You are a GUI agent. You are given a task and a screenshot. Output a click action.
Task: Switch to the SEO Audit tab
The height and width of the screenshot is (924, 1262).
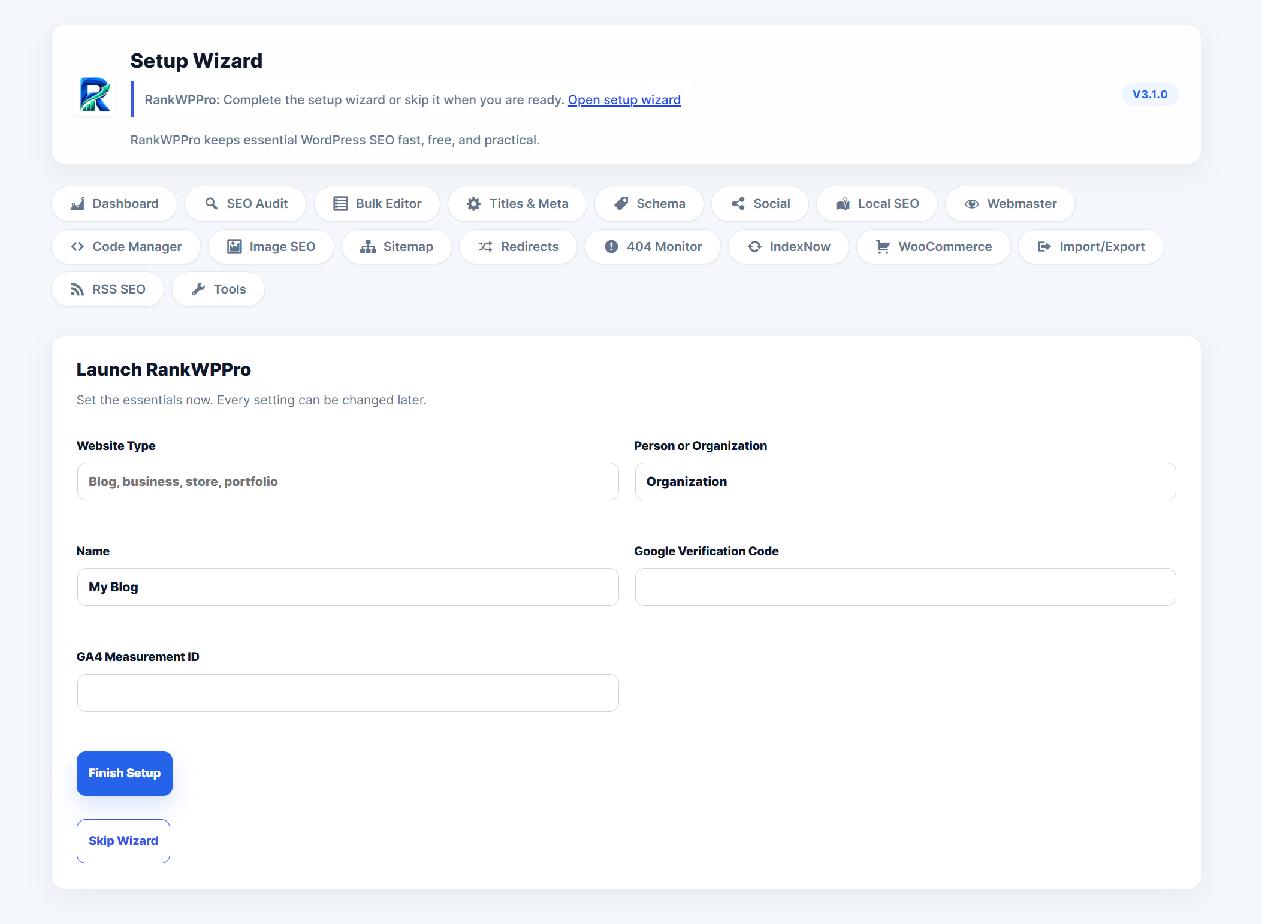click(x=246, y=204)
